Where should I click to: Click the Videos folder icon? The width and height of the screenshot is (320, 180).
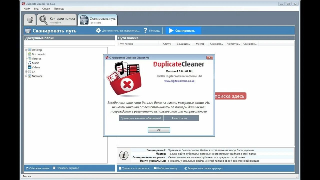[x=30, y=67]
